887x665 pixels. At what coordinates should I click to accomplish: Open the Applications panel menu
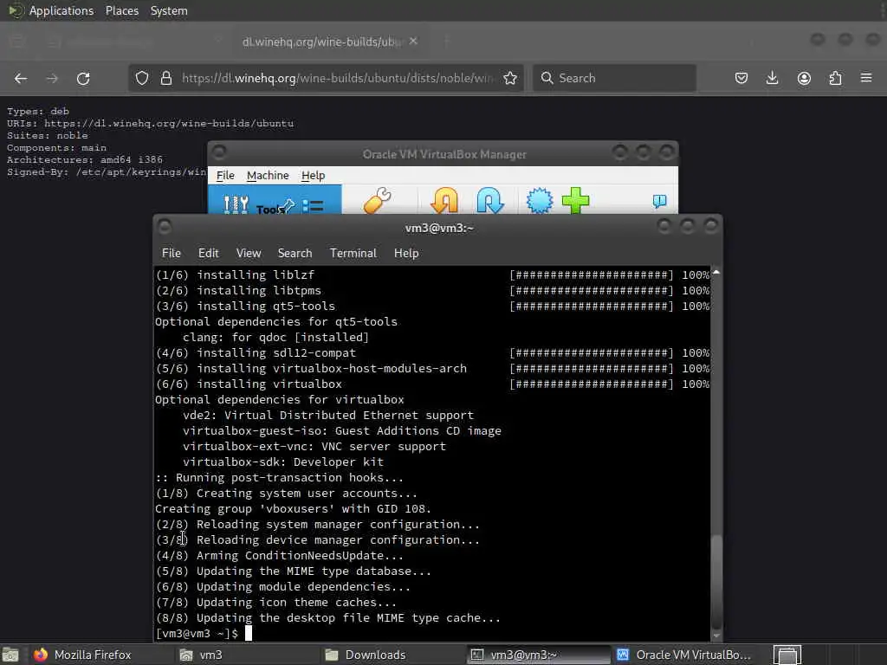[x=62, y=10]
